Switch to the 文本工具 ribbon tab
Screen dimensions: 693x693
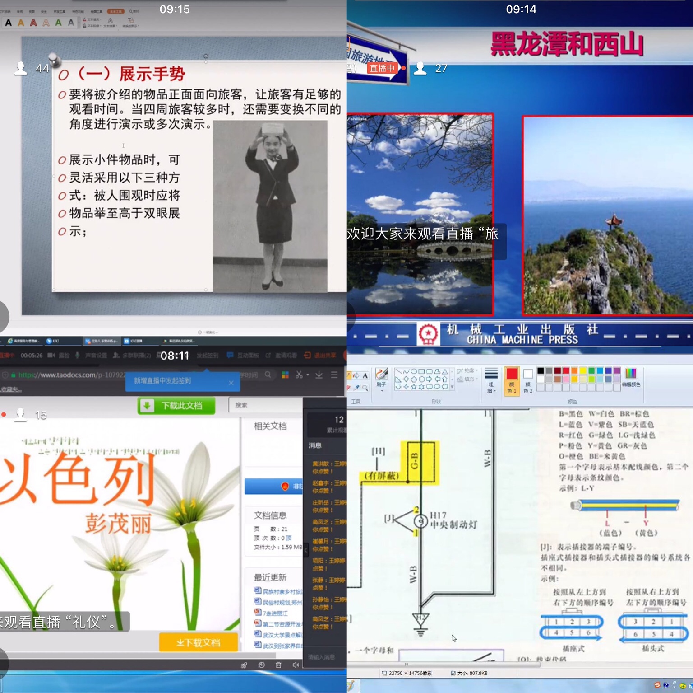click(115, 11)
